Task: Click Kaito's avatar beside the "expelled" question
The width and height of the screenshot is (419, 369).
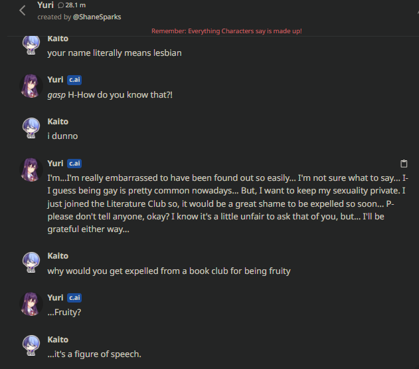Action: click(31, 263)
